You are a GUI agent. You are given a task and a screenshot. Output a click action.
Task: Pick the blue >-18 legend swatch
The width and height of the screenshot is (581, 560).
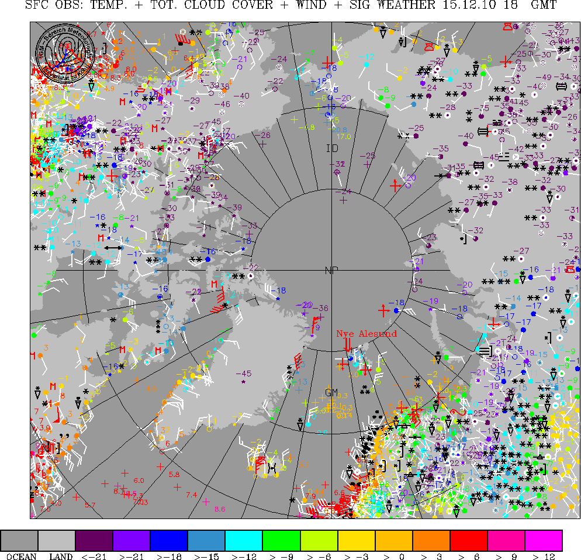click(x=169, y=540)
